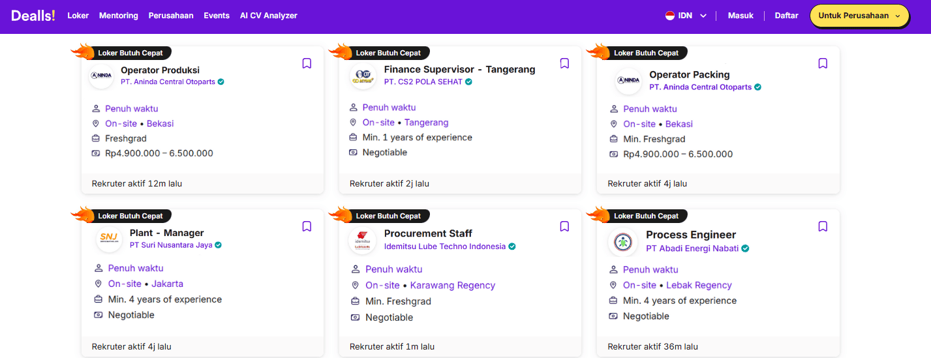The image size is (931, 358).
Task: Click the Karawang Regency location text
Action: (453, 285)
